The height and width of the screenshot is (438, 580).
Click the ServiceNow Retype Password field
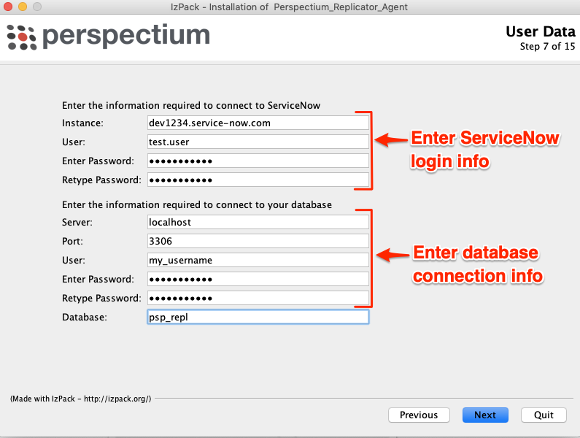(x=258, y=180)
